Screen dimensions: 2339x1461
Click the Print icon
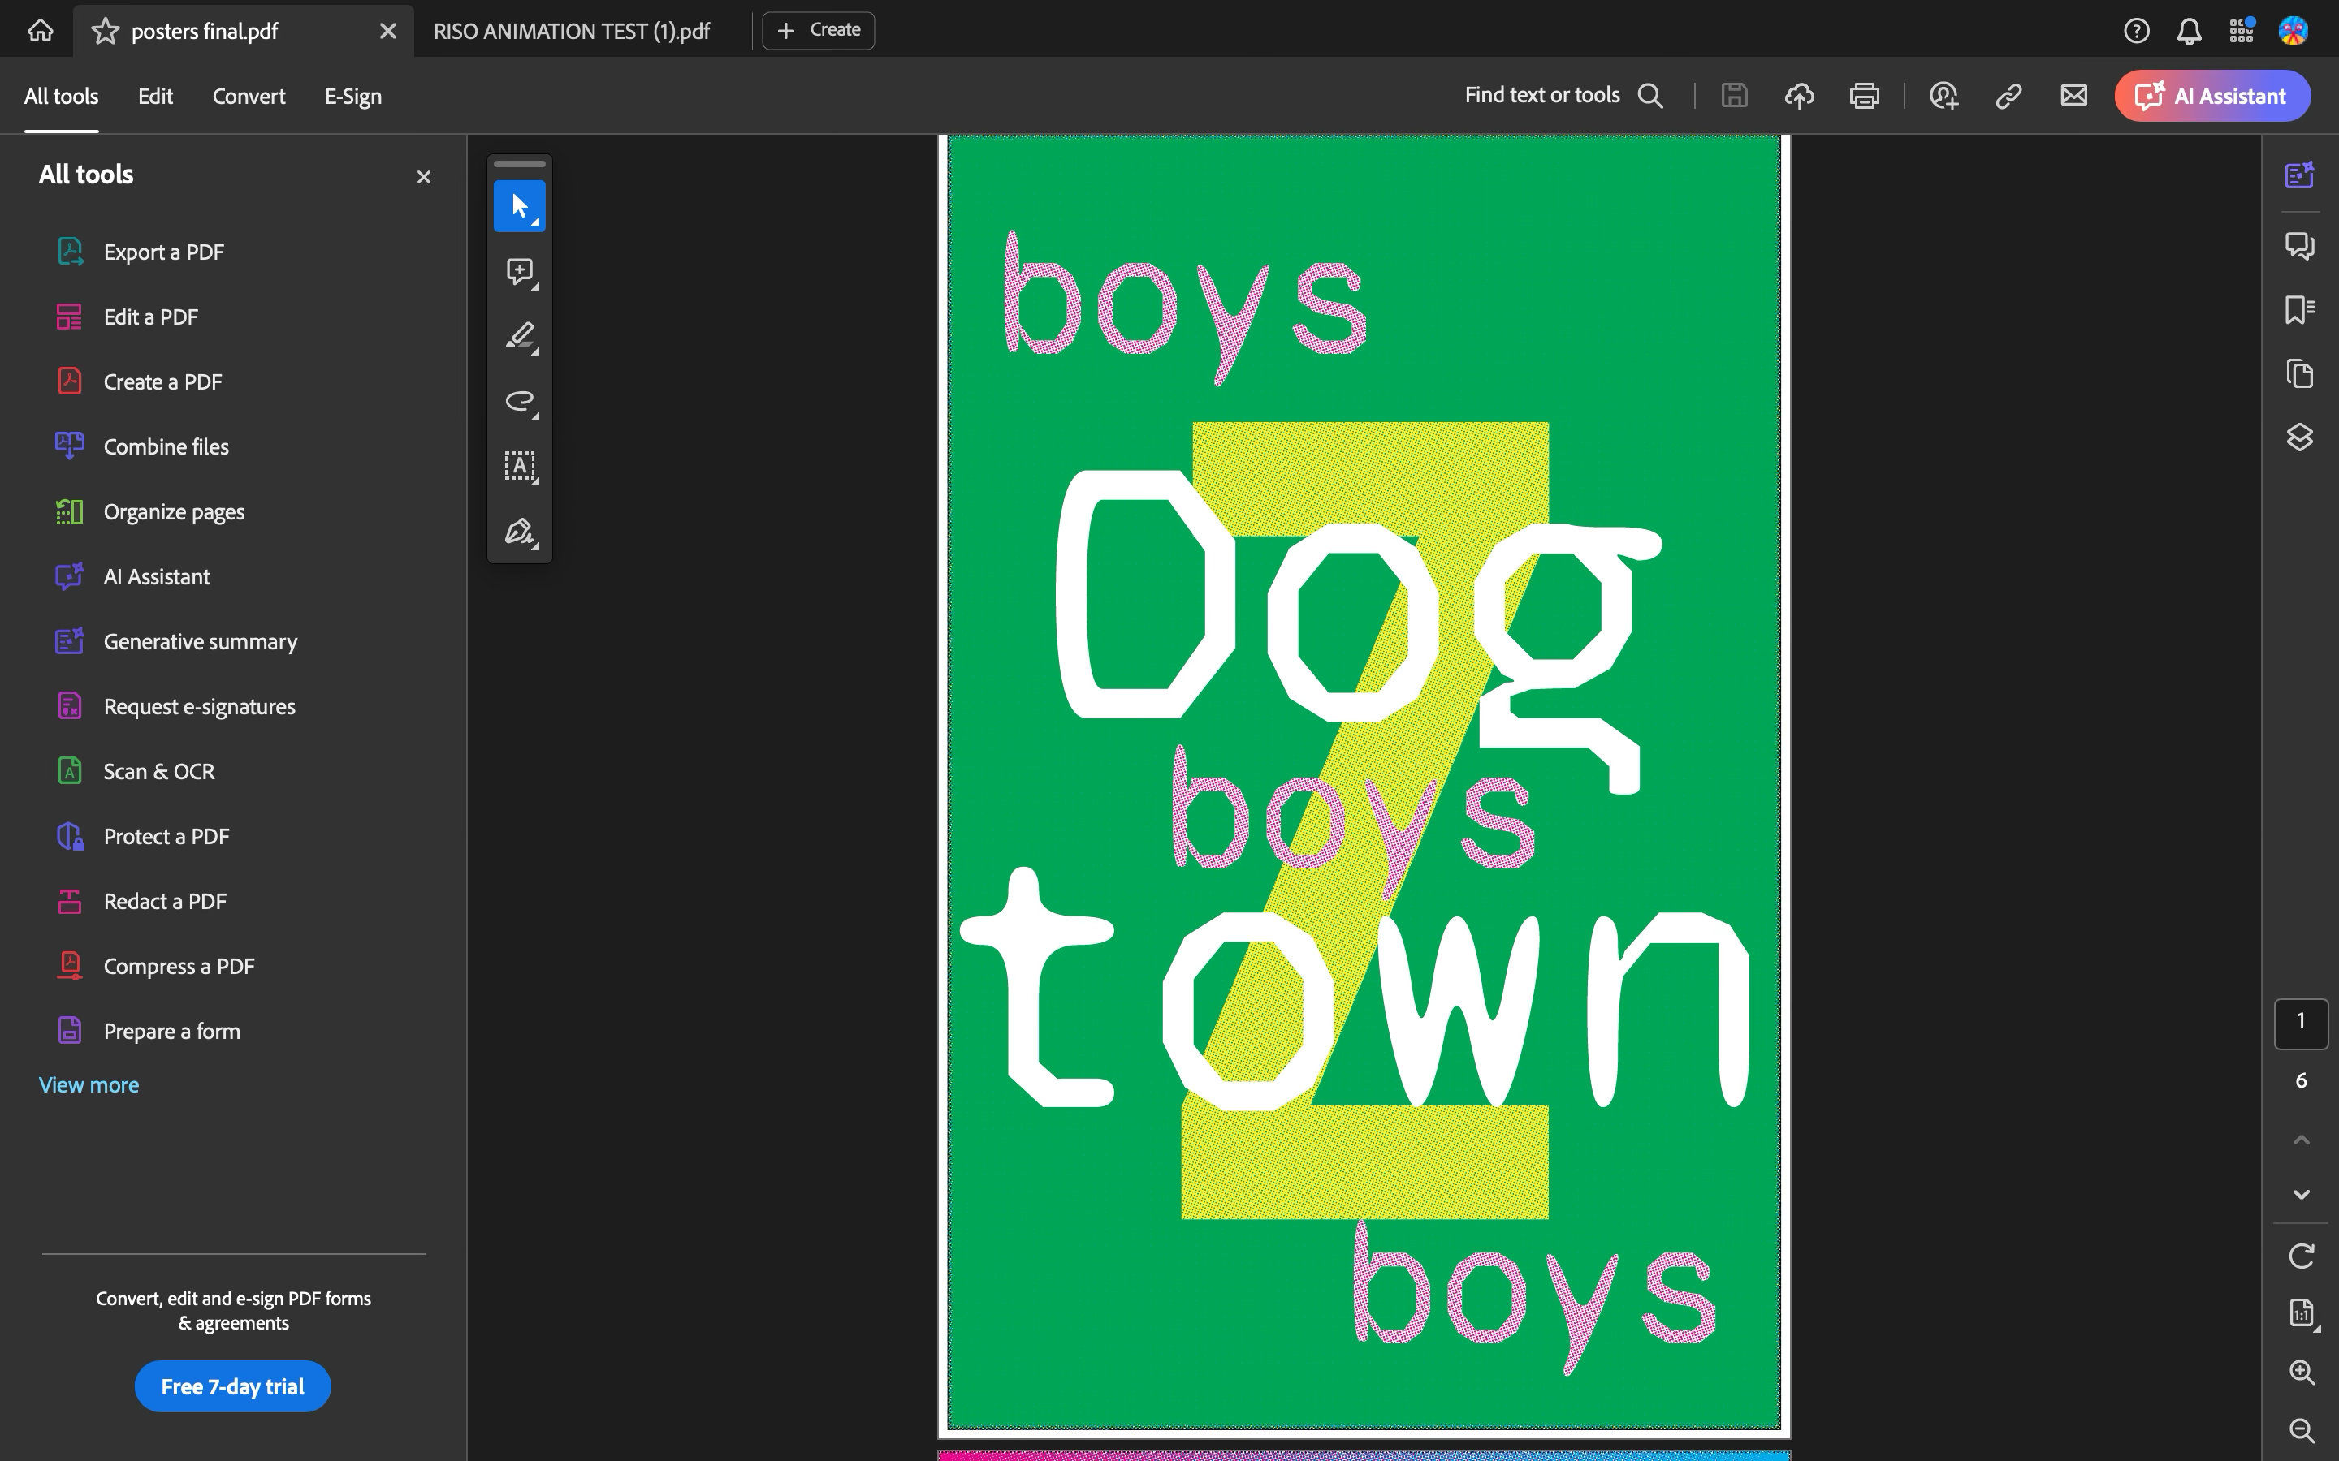click(1863, 96)
